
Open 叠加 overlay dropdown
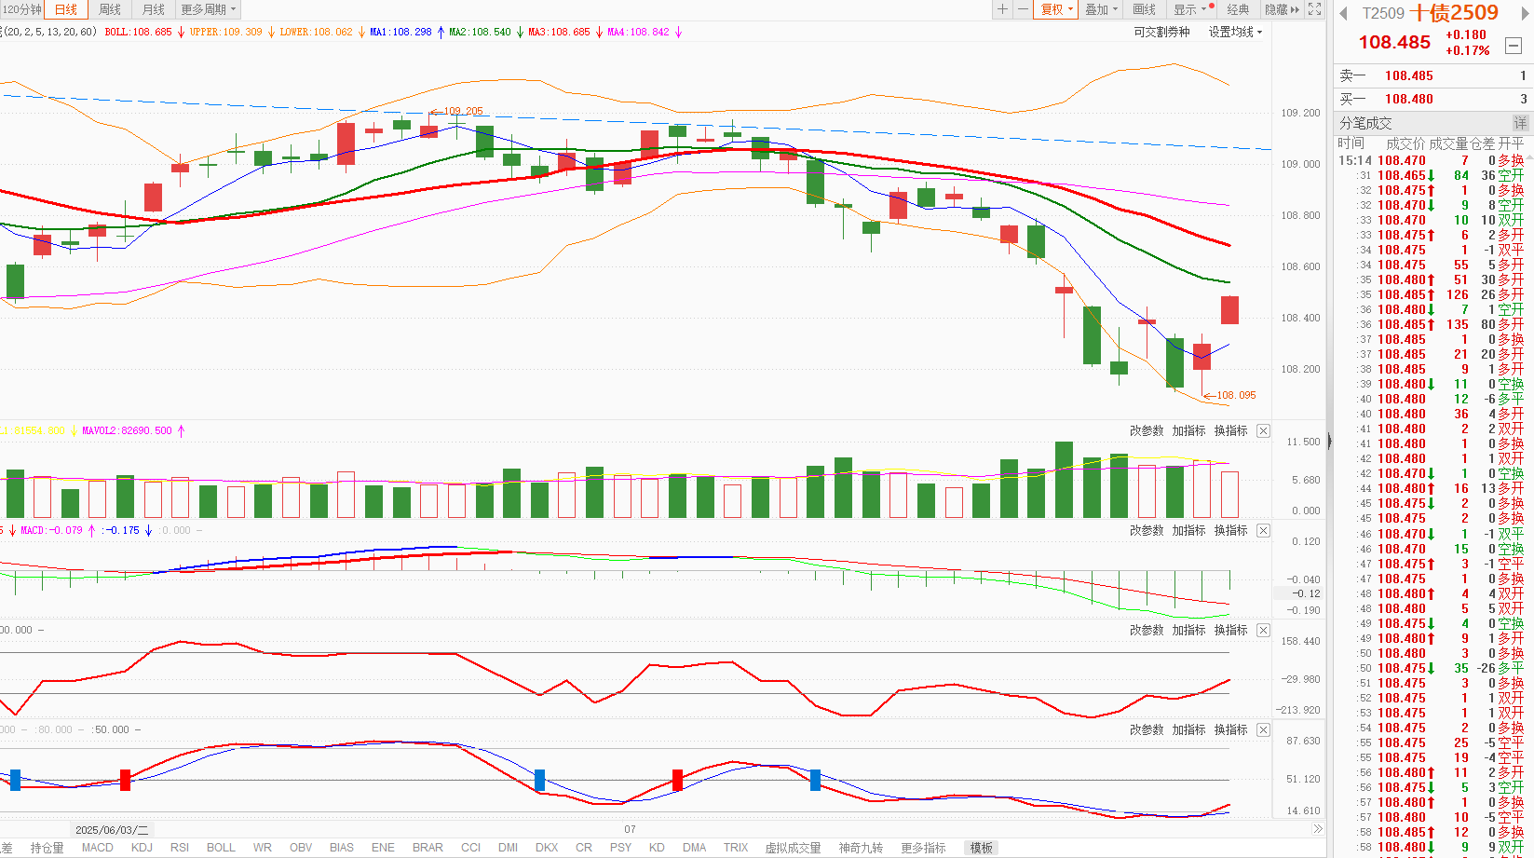coord(1102,9)
